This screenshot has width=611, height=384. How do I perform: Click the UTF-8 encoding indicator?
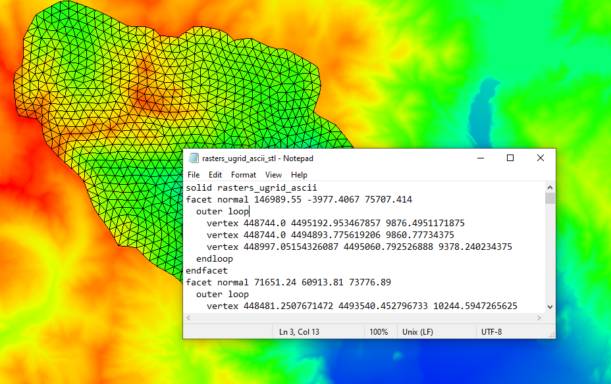coord(491,331)
